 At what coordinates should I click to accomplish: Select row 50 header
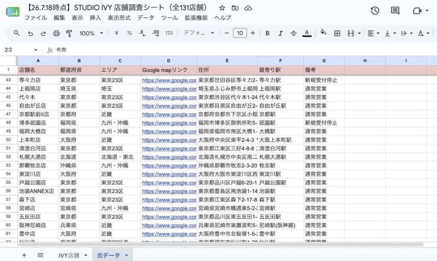(x=9, y=140)
